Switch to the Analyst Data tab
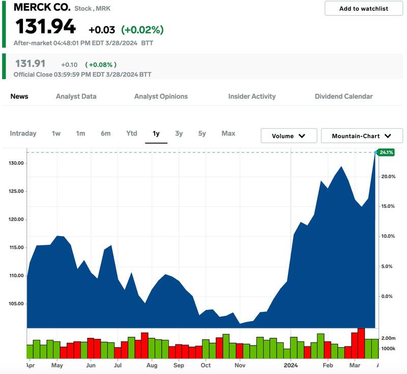 point(76,96)
